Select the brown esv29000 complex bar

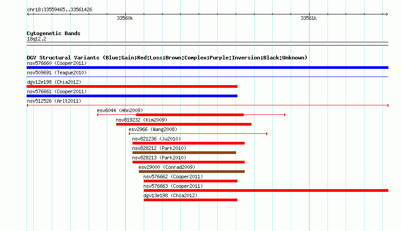[x=191, y=172]
